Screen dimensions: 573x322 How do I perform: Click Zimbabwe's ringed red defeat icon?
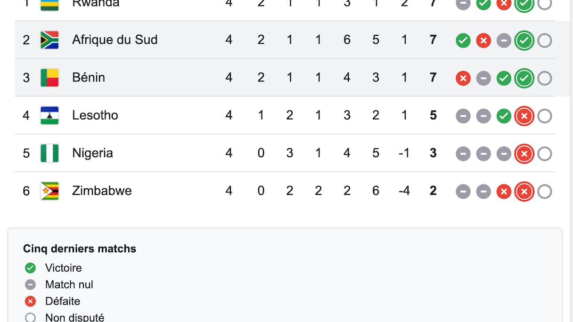coord(524,191)
